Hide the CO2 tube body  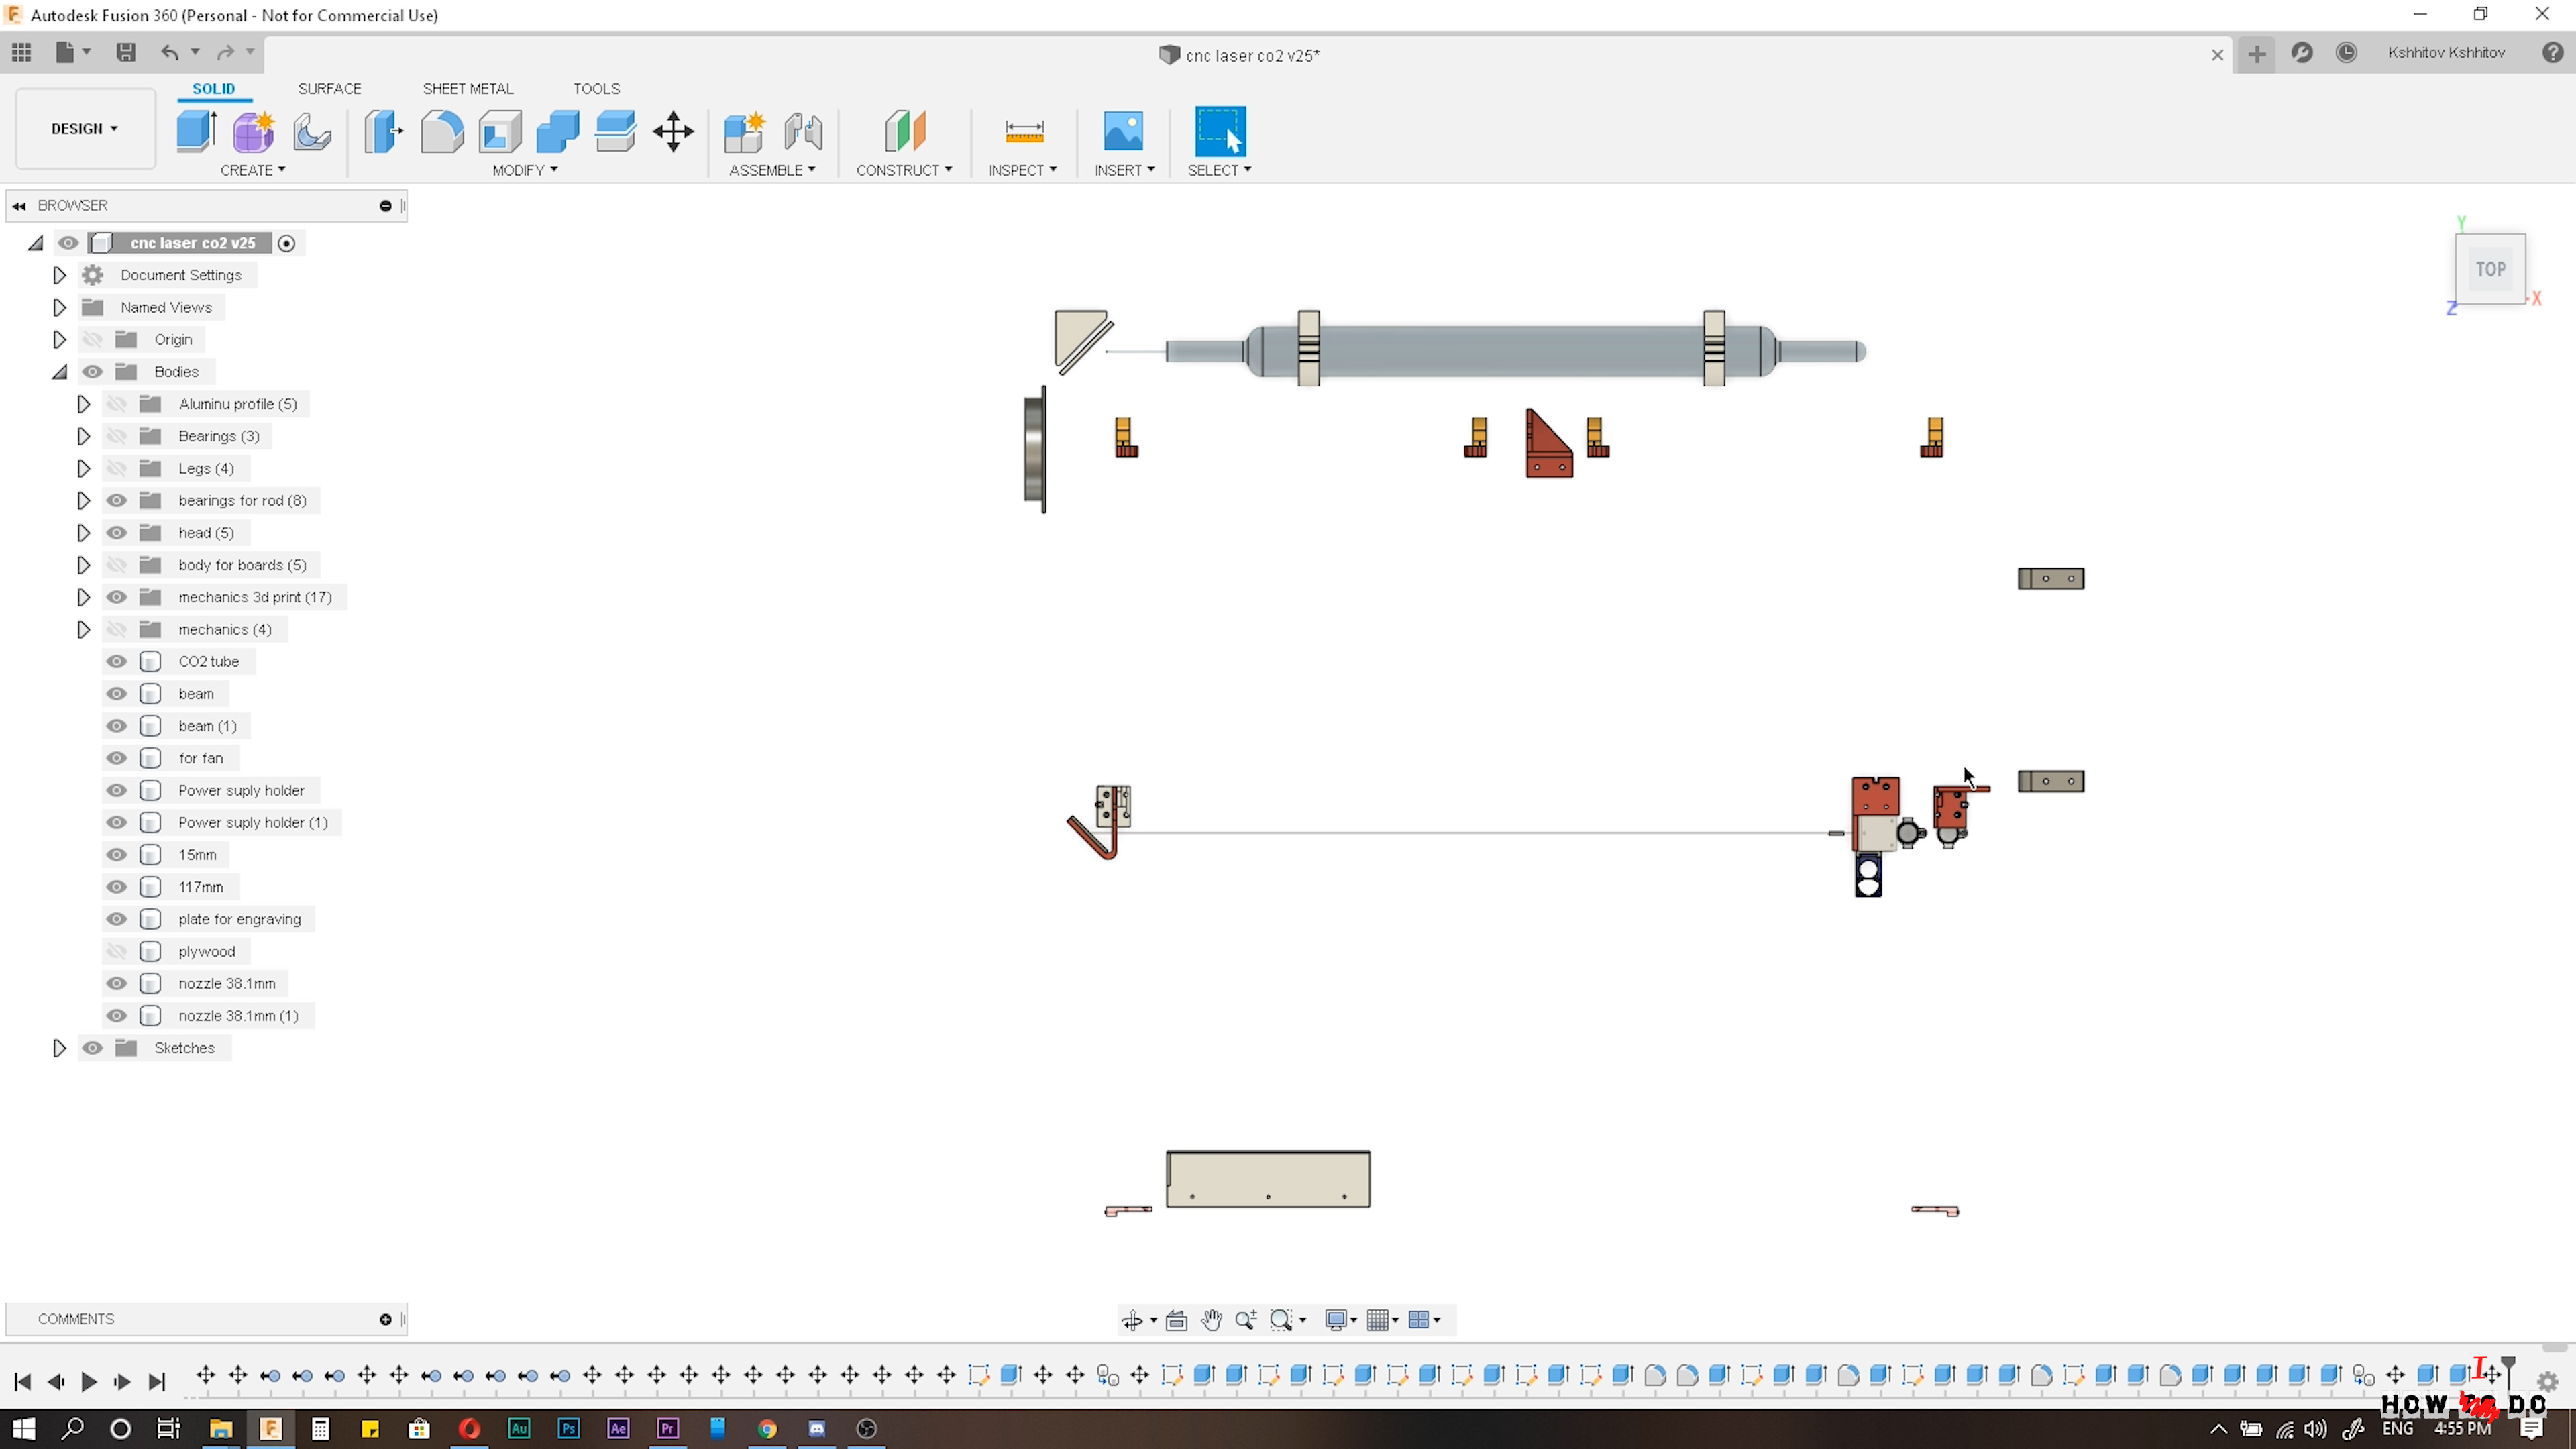117,661
